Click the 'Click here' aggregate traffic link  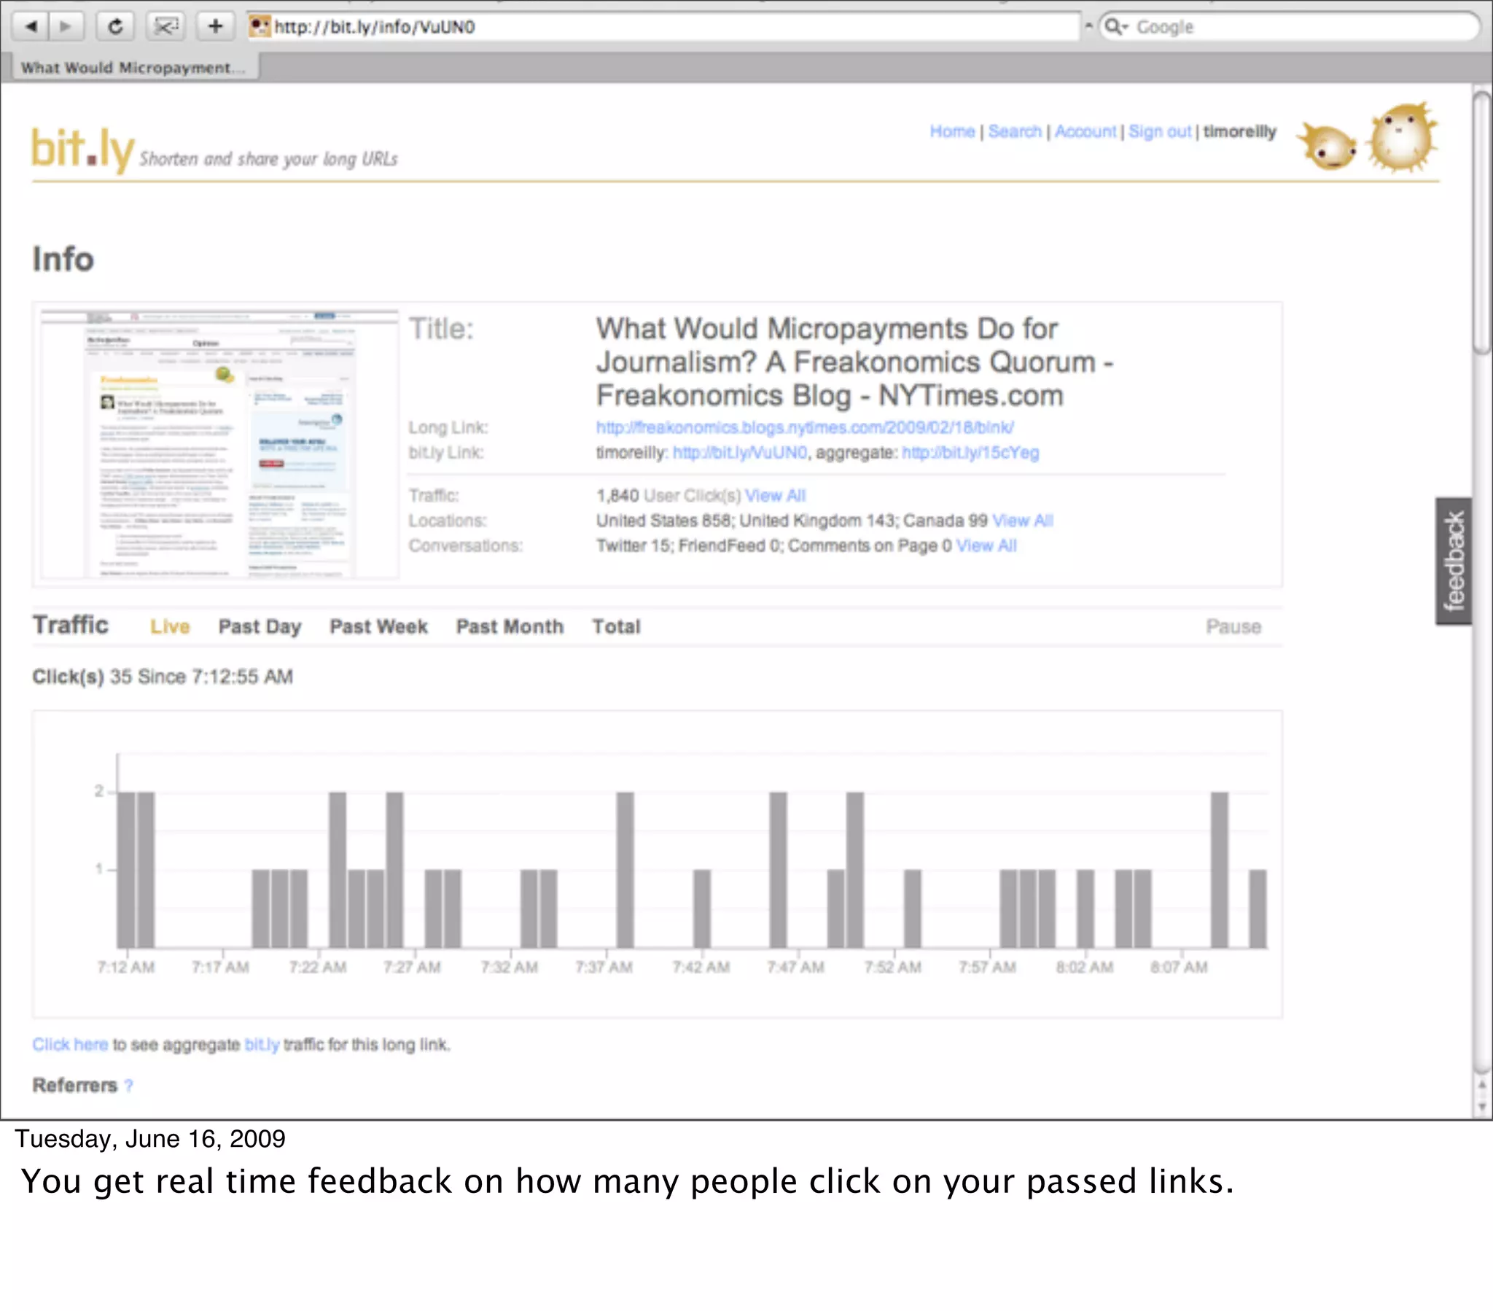click(69, 1044)
